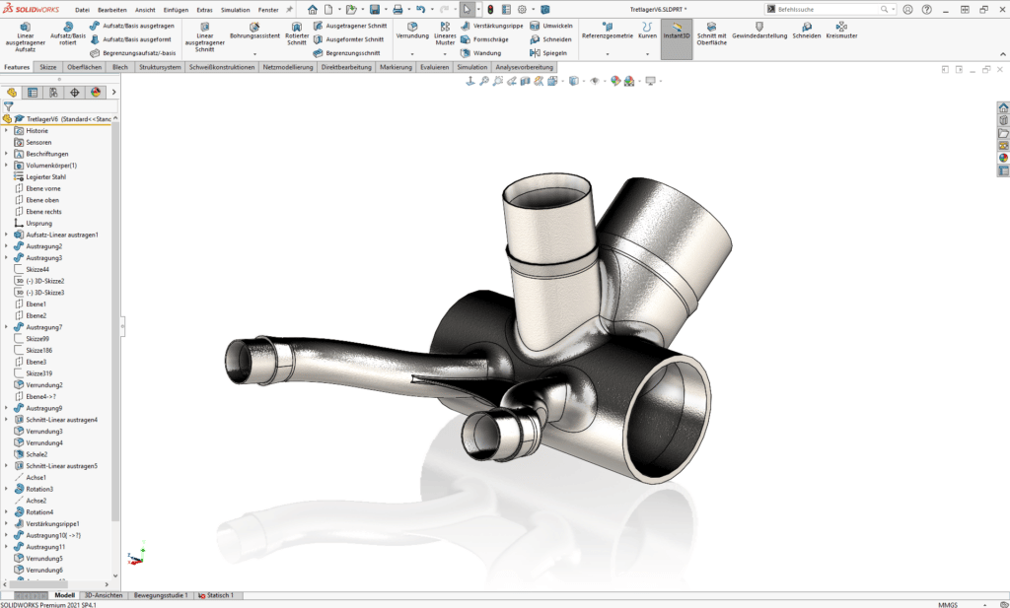
Task: Select Legierter Stahl material entry
Action: (x=47, y=176)
